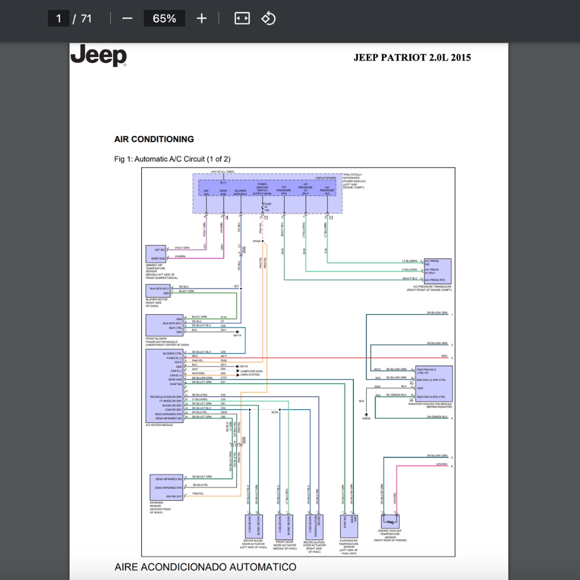Click the A/C heater module block
The height and width of the screenshot is (580, 580).
165,386
